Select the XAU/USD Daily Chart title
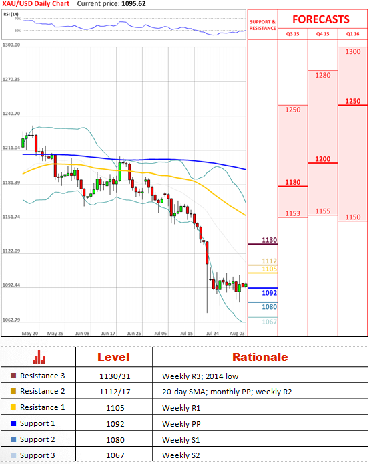 [36, 4]
